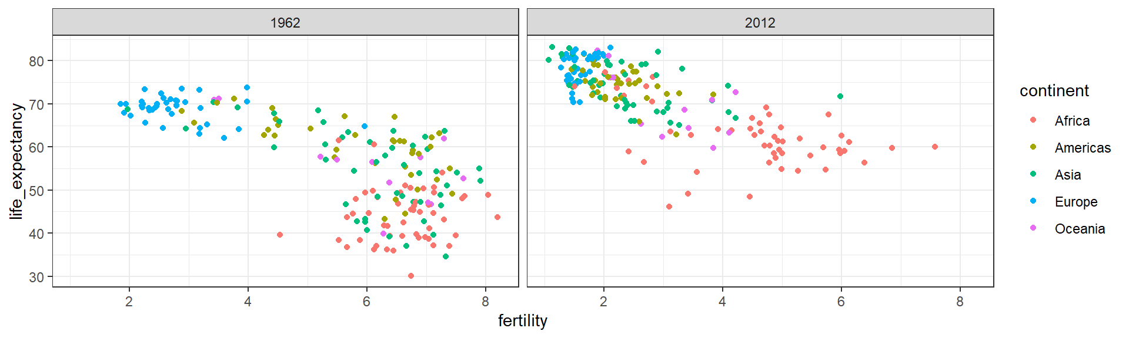Click the Oceania legend color dot
The width and height of the screenshot is (1129, 338).
1033,228
